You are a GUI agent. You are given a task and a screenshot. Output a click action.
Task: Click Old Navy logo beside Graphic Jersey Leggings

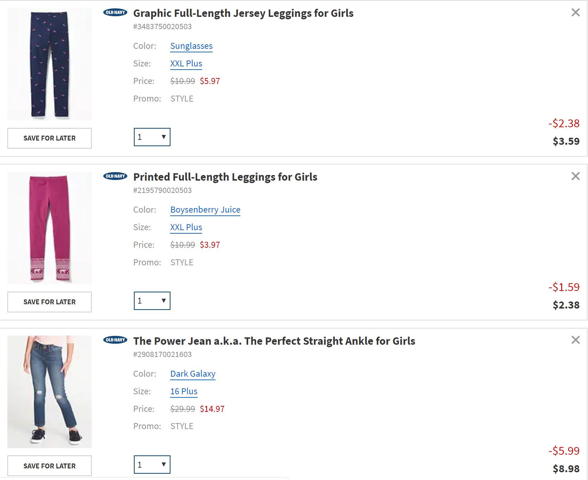(x=115, y=13)
